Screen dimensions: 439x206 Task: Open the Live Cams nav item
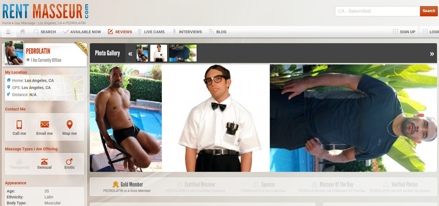point(151,32)
